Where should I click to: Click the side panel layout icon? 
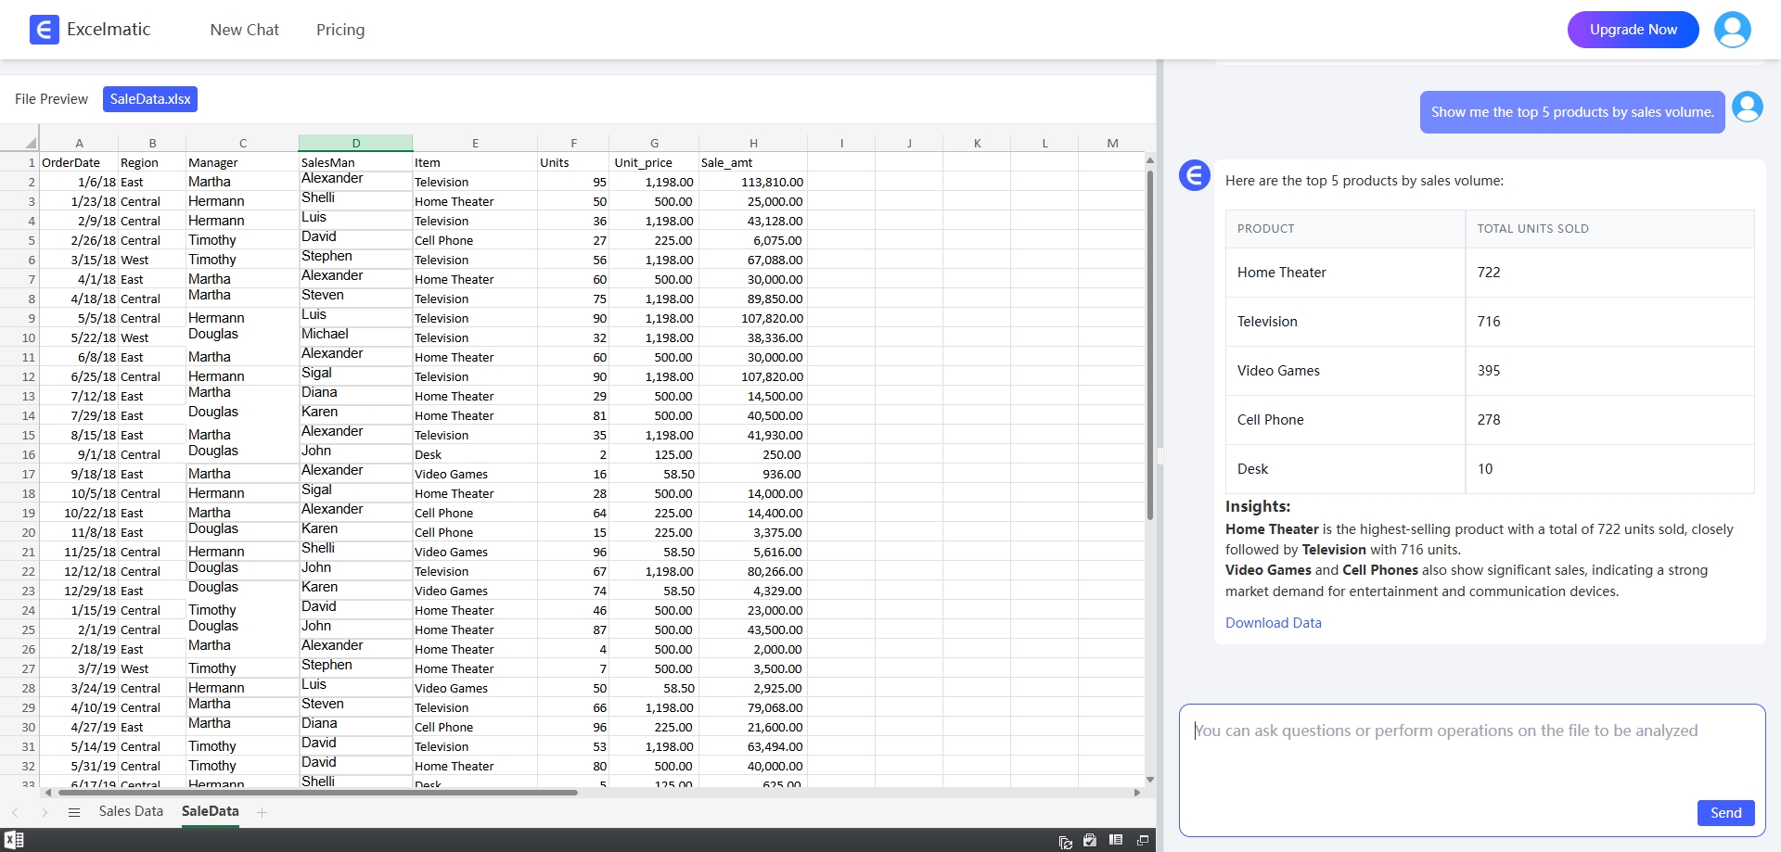1116,840
